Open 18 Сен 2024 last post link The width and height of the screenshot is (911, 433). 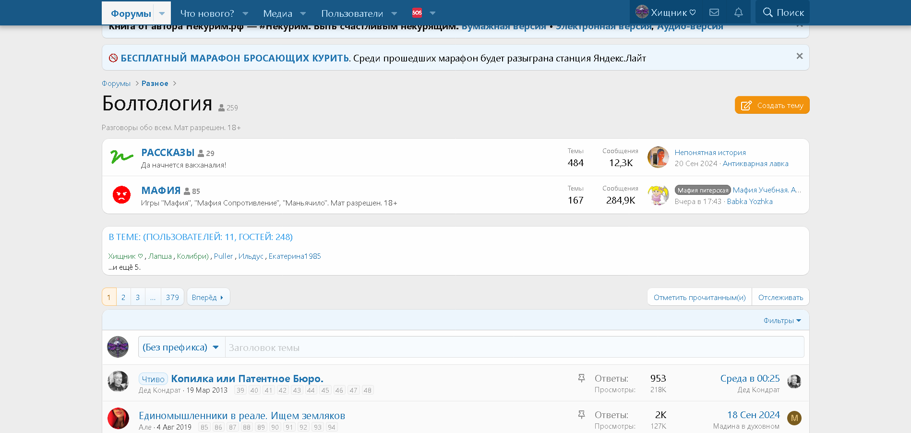click(753, 415)
